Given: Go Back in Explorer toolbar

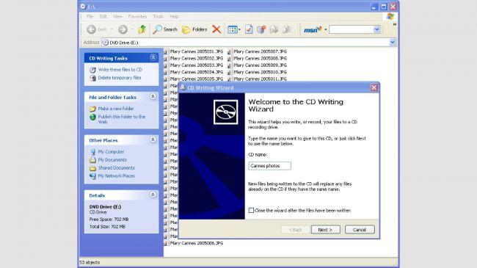Looking at the screenshot, I should tap(97, 29).
